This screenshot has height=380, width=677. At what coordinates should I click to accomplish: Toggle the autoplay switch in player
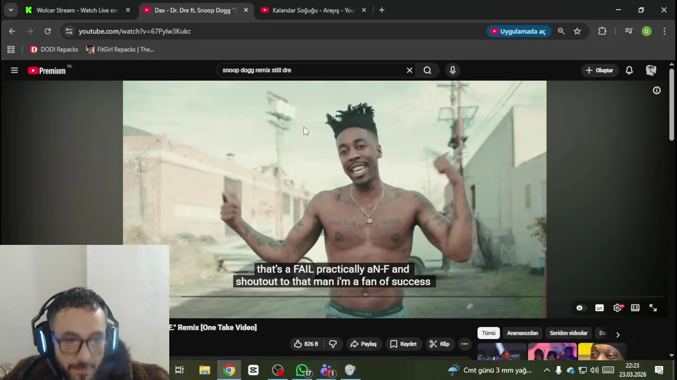[580, 308]
